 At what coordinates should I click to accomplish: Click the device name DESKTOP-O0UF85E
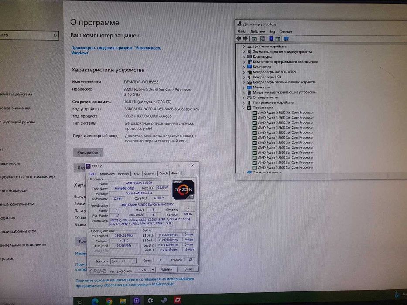click(141, 82)
